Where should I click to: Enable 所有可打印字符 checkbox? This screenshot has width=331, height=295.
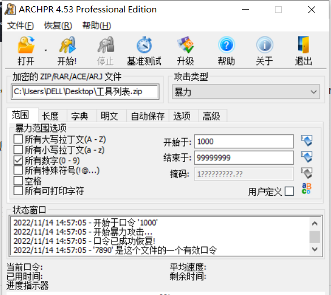18,191
